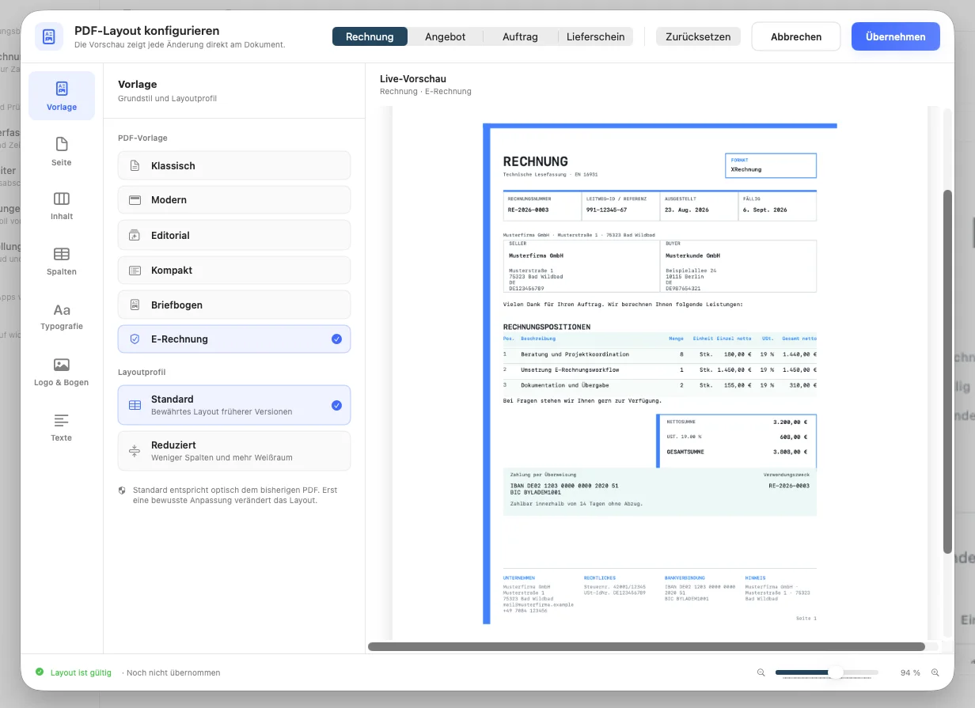The image size is (975, 708).
Task: Select the Briefbogen PDF template
Action: coord(234,305)
